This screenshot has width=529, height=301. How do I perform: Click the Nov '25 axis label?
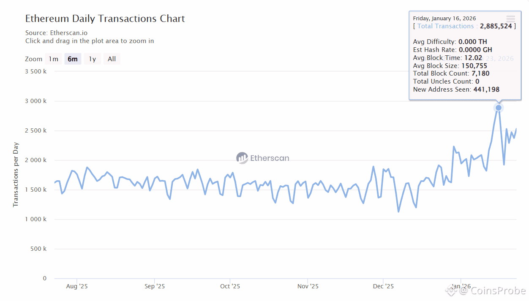(x=308, y=286)
